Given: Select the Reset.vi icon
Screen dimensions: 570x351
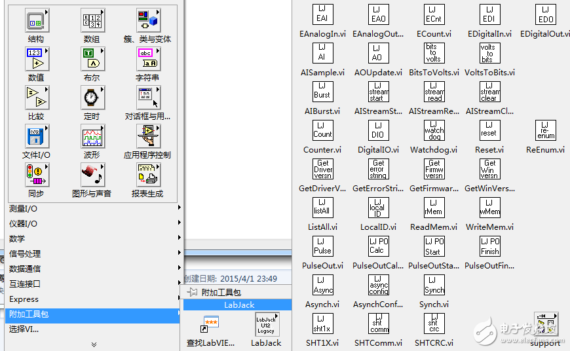Looking at the screenshot, I should point(489,130).
